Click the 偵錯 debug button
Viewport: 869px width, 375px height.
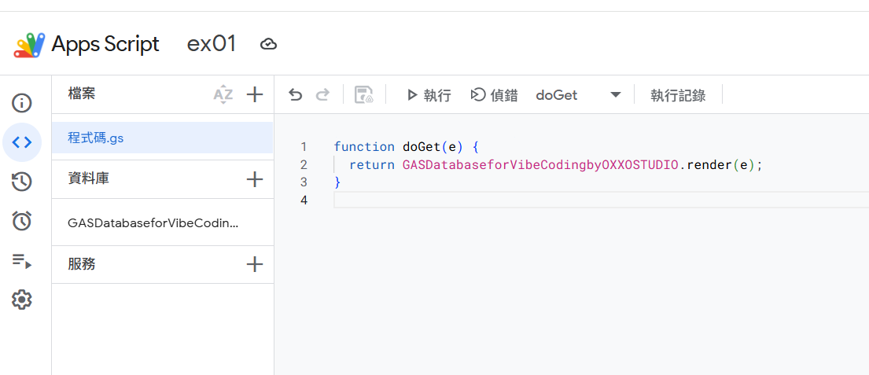(x=495, y=95)
